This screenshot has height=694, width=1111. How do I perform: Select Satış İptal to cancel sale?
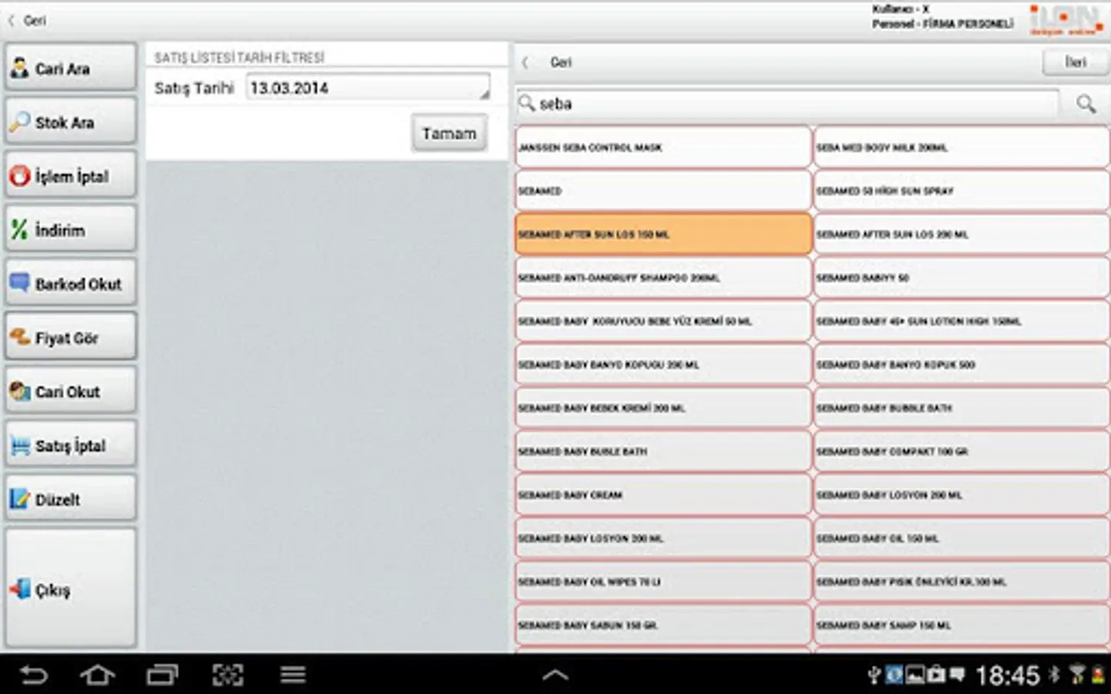click(71, 445)
